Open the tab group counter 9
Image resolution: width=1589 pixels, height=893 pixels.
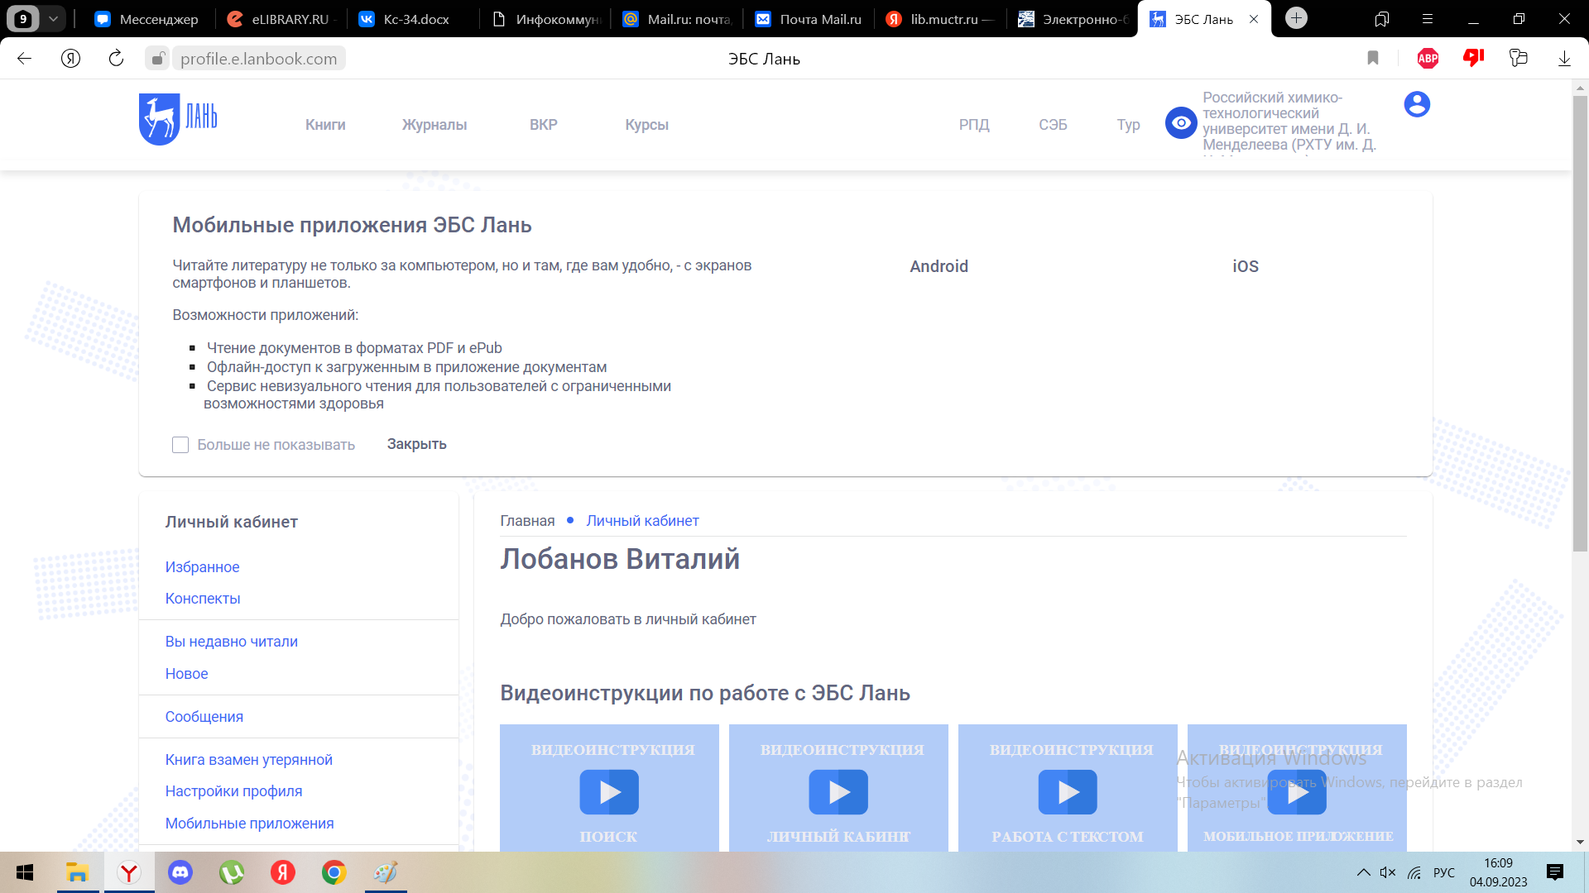pyautogui.click(x=23, y=18)
